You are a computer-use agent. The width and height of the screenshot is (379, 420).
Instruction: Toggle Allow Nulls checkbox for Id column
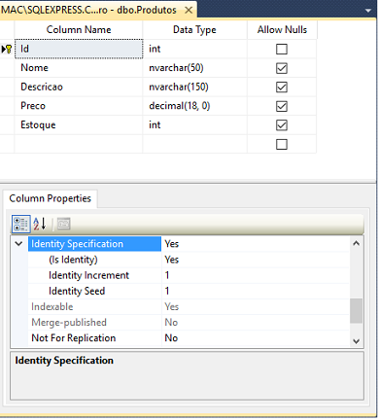click(282, 50)
